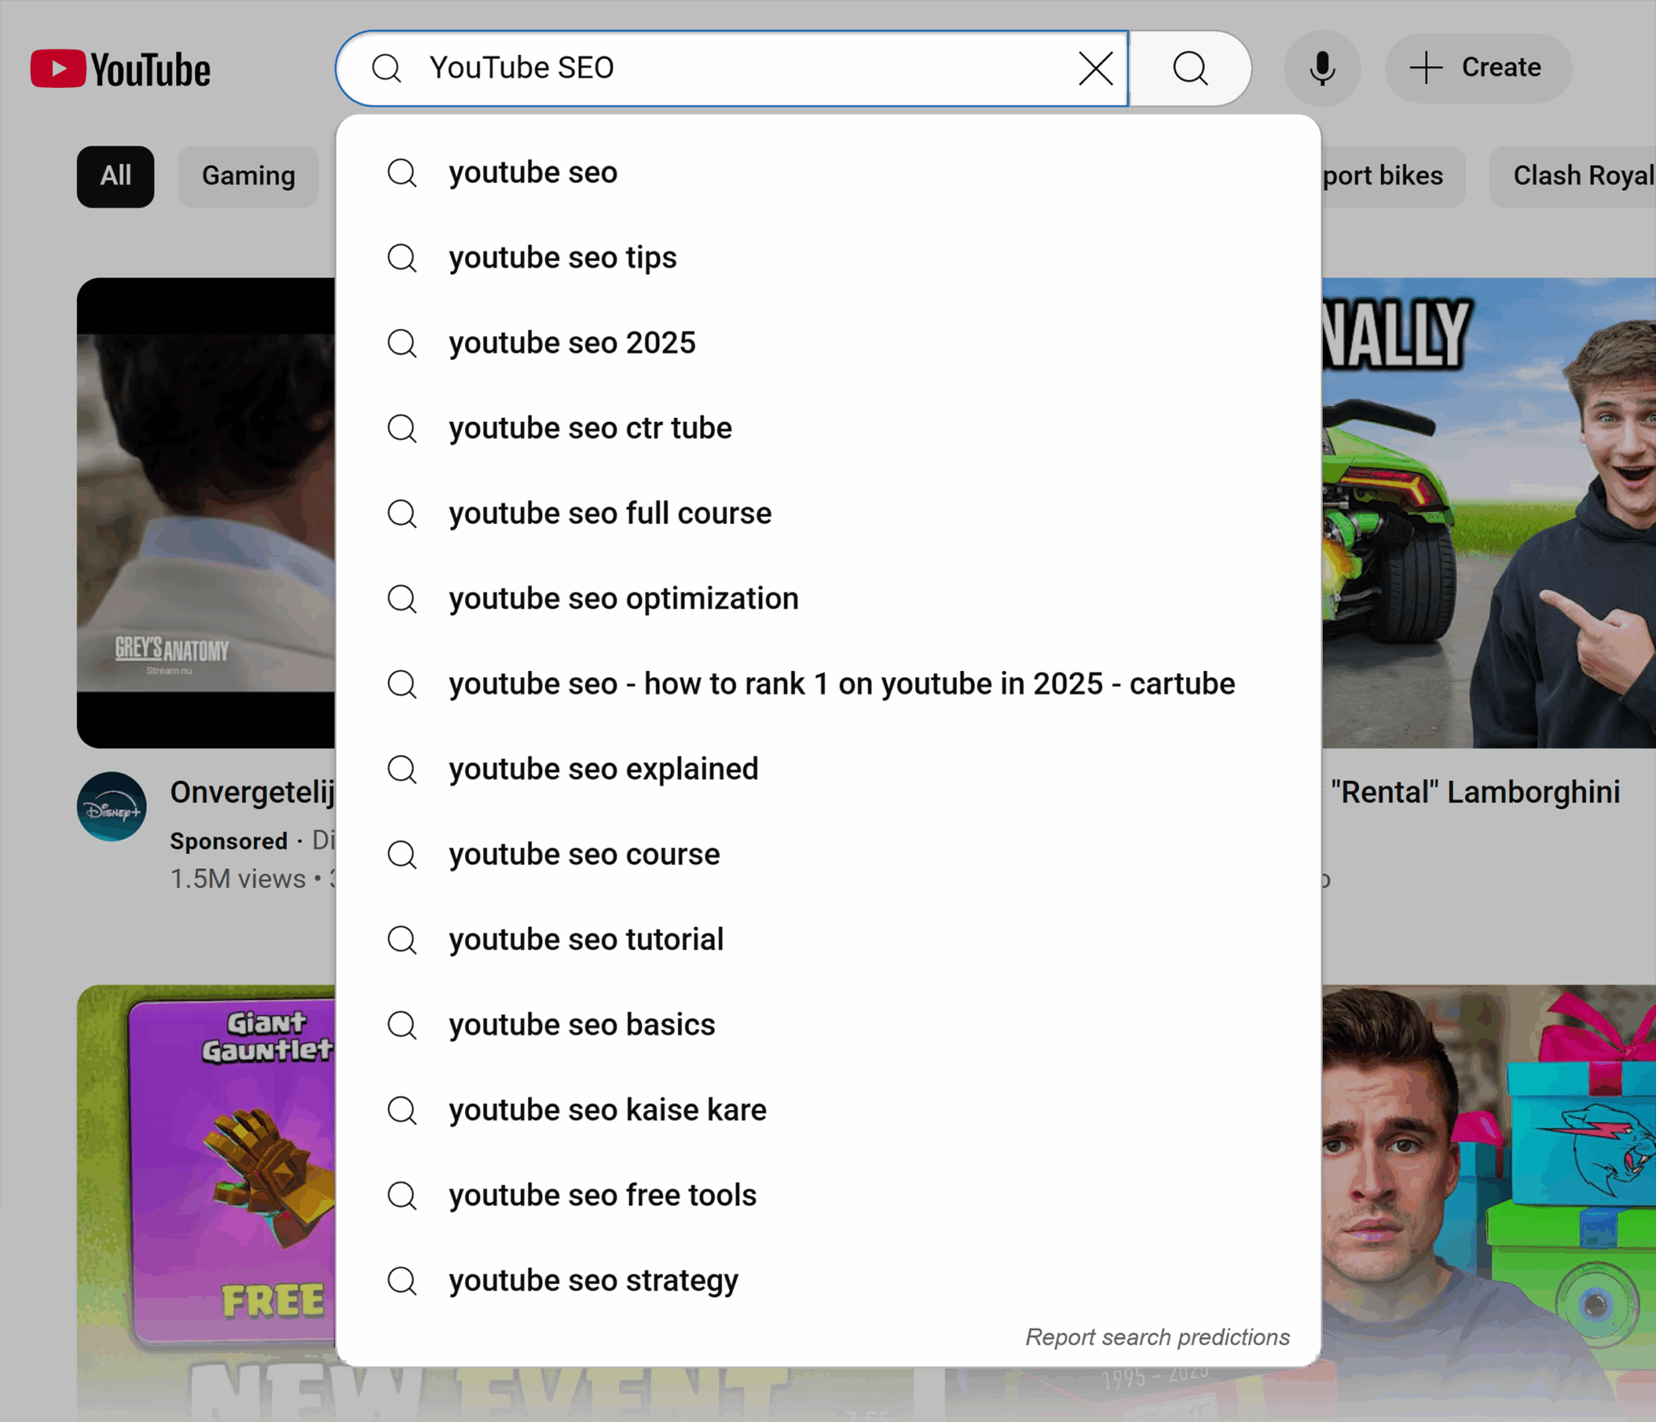Select the "All" filter chip
The image size is (1656, 1422).
pos(115,176)
